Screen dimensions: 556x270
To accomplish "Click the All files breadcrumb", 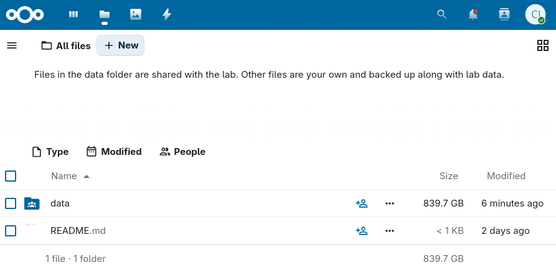I will coord(66,45).
